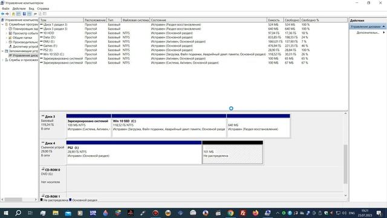Open the Планировщик заданий tree node

pyautogui.click(x=23, y=29)
